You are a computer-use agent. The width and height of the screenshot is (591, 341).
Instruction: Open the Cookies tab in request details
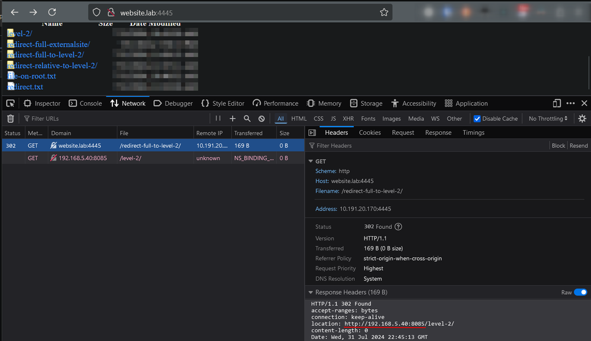(x=370, y=133)
